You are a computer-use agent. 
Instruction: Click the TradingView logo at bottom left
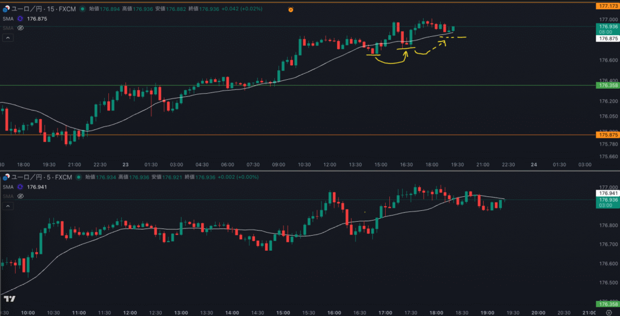tap(9, 298)
